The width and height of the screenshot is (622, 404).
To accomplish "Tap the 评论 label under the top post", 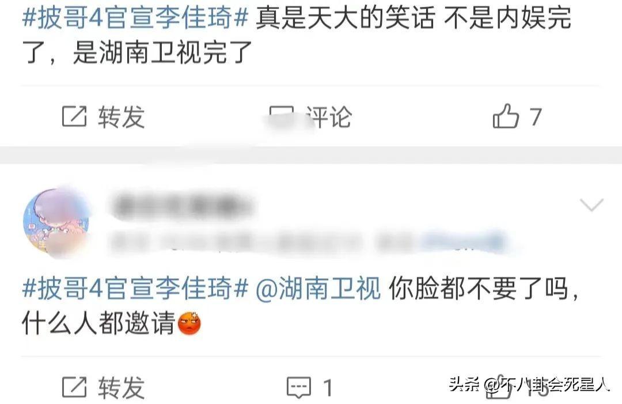I will tap(329, 116).
